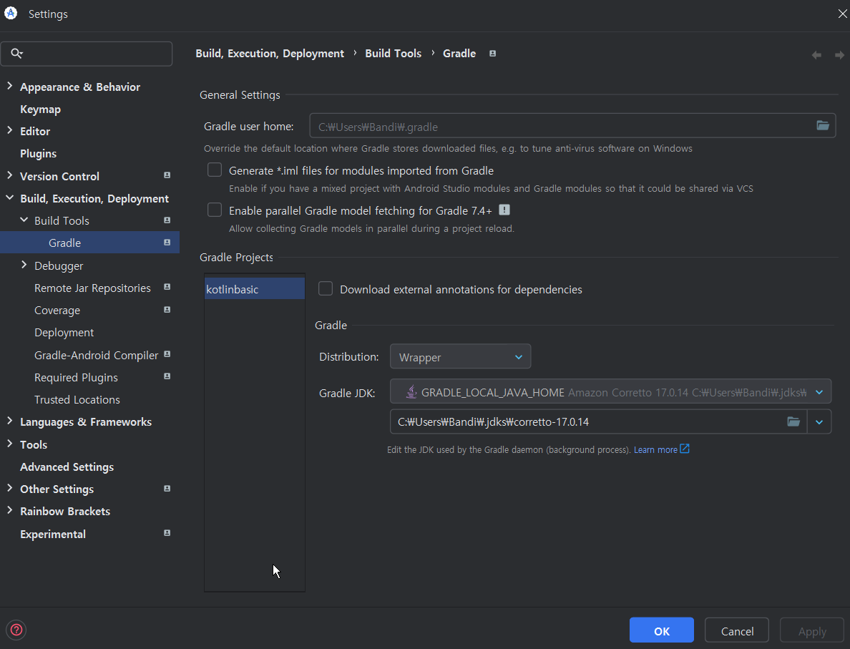The height and width of the screenshot is (649, 850).
Task: Click the info icon next to Gradle 7.4+
Action: tap(504, 210)
